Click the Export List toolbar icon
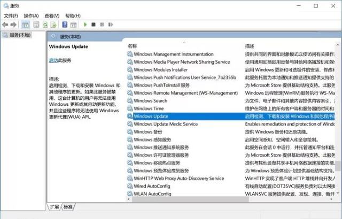 tap(54, 25)
